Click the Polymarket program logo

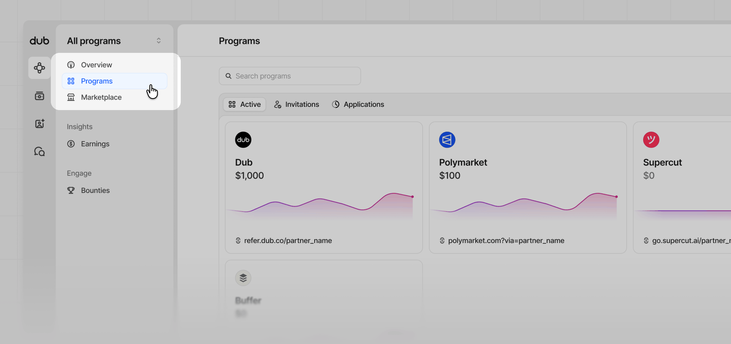(x=447, y=140)
